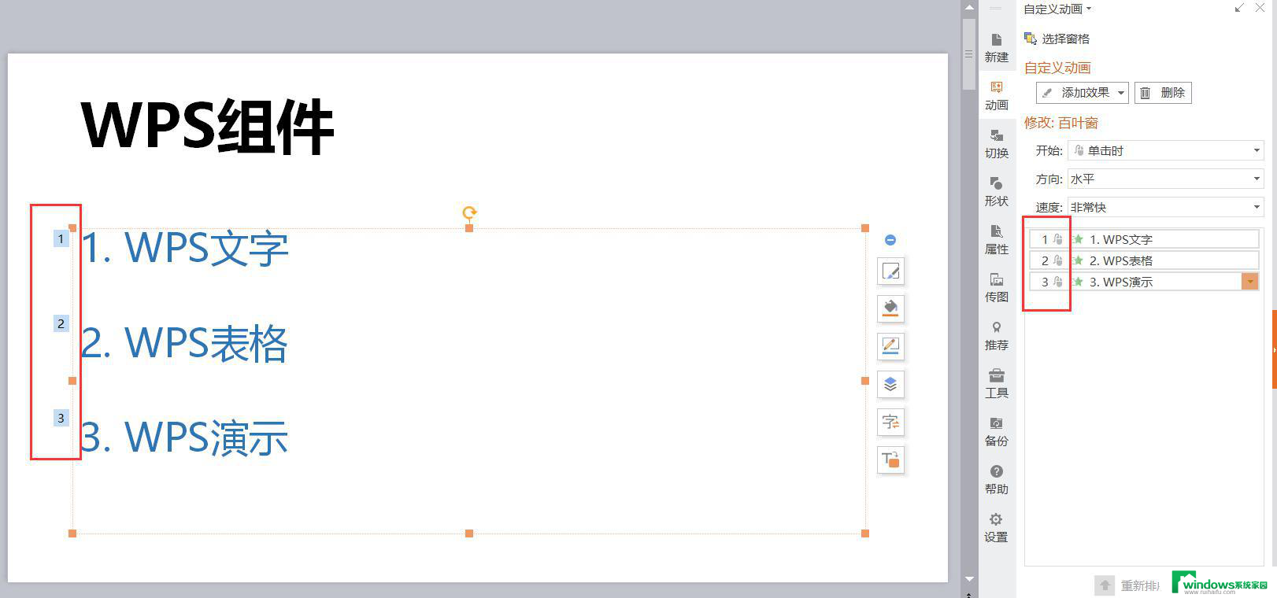Open the 设置 settings sidebar tab
Screen dimensions: 1277x598
coord(996,528)
